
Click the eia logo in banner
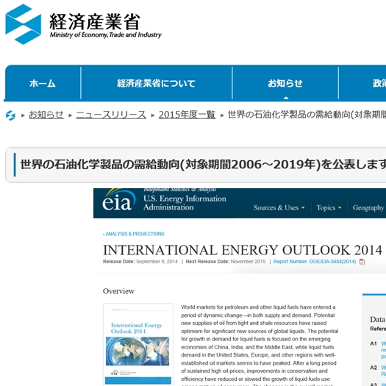(x=118, y=201)
